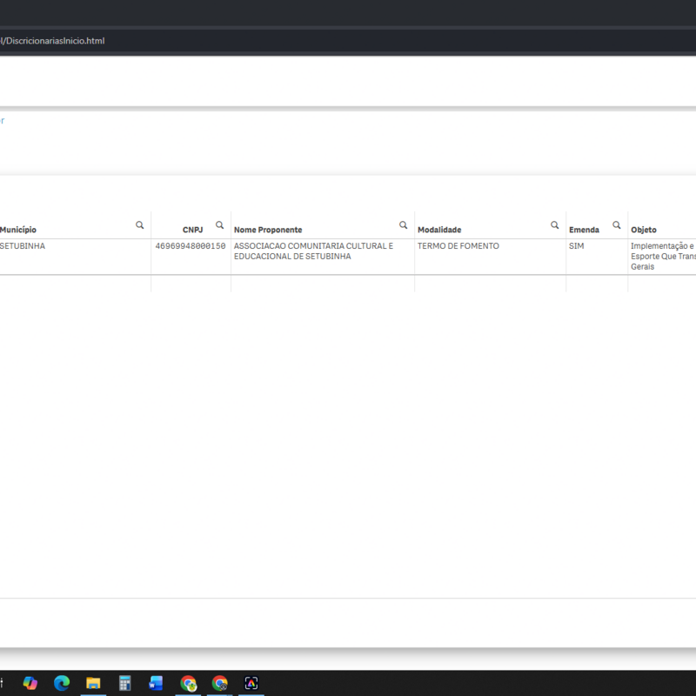696x696 pixels.
Task: Sort table by CNPJ header
Action: pos(192,230)
